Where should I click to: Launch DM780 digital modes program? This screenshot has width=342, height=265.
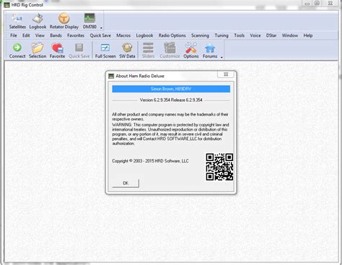click(x=89, y=22)
